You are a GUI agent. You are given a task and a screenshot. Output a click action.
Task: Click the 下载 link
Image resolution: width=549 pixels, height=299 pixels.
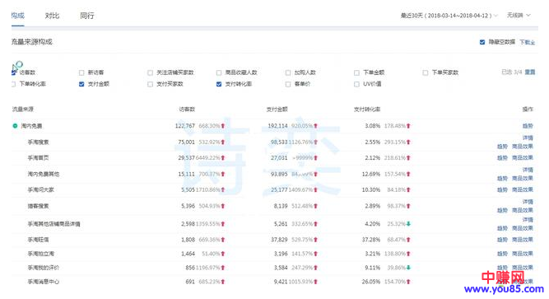click(527, 42)
